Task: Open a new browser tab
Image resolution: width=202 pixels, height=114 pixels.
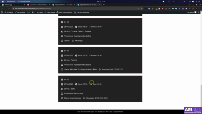Action: tap(104, 5)
